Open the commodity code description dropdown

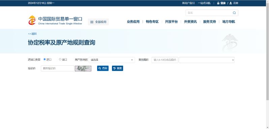coord(207,60)
